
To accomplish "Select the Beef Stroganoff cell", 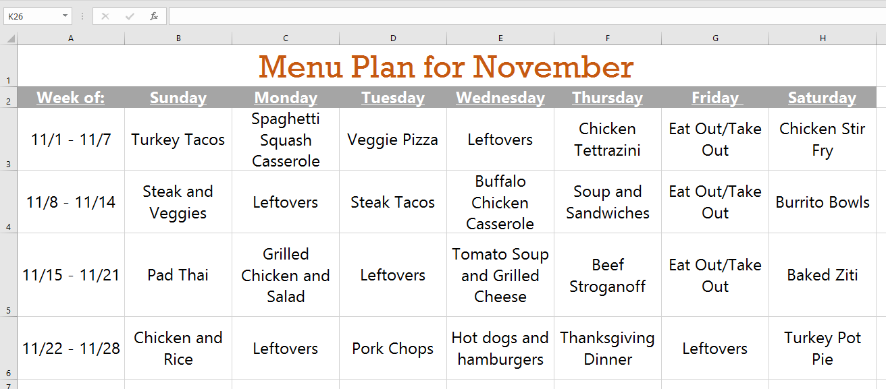I will pos(607,274).
